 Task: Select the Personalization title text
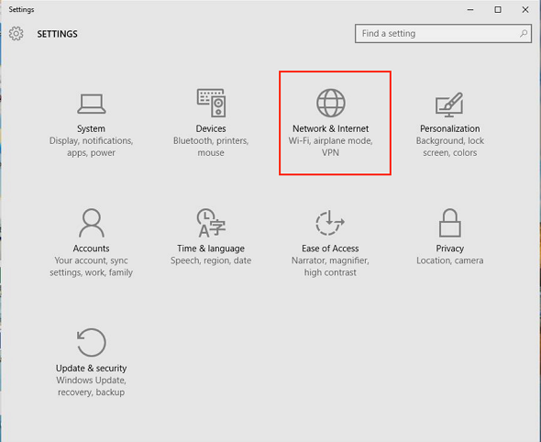point(449,128)
